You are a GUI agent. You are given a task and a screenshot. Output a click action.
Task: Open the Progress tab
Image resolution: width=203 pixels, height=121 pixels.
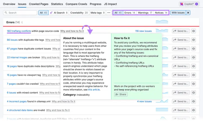(96, 4)
